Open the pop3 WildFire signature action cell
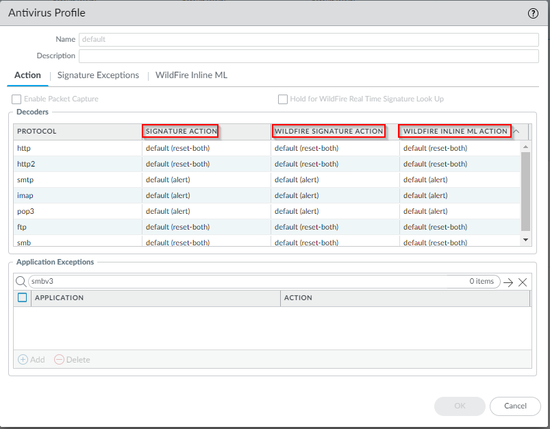This screenshot has width=550, height=429. point(335,211)
